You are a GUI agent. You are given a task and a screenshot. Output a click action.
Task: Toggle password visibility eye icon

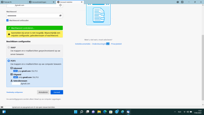tap(60, 16)
